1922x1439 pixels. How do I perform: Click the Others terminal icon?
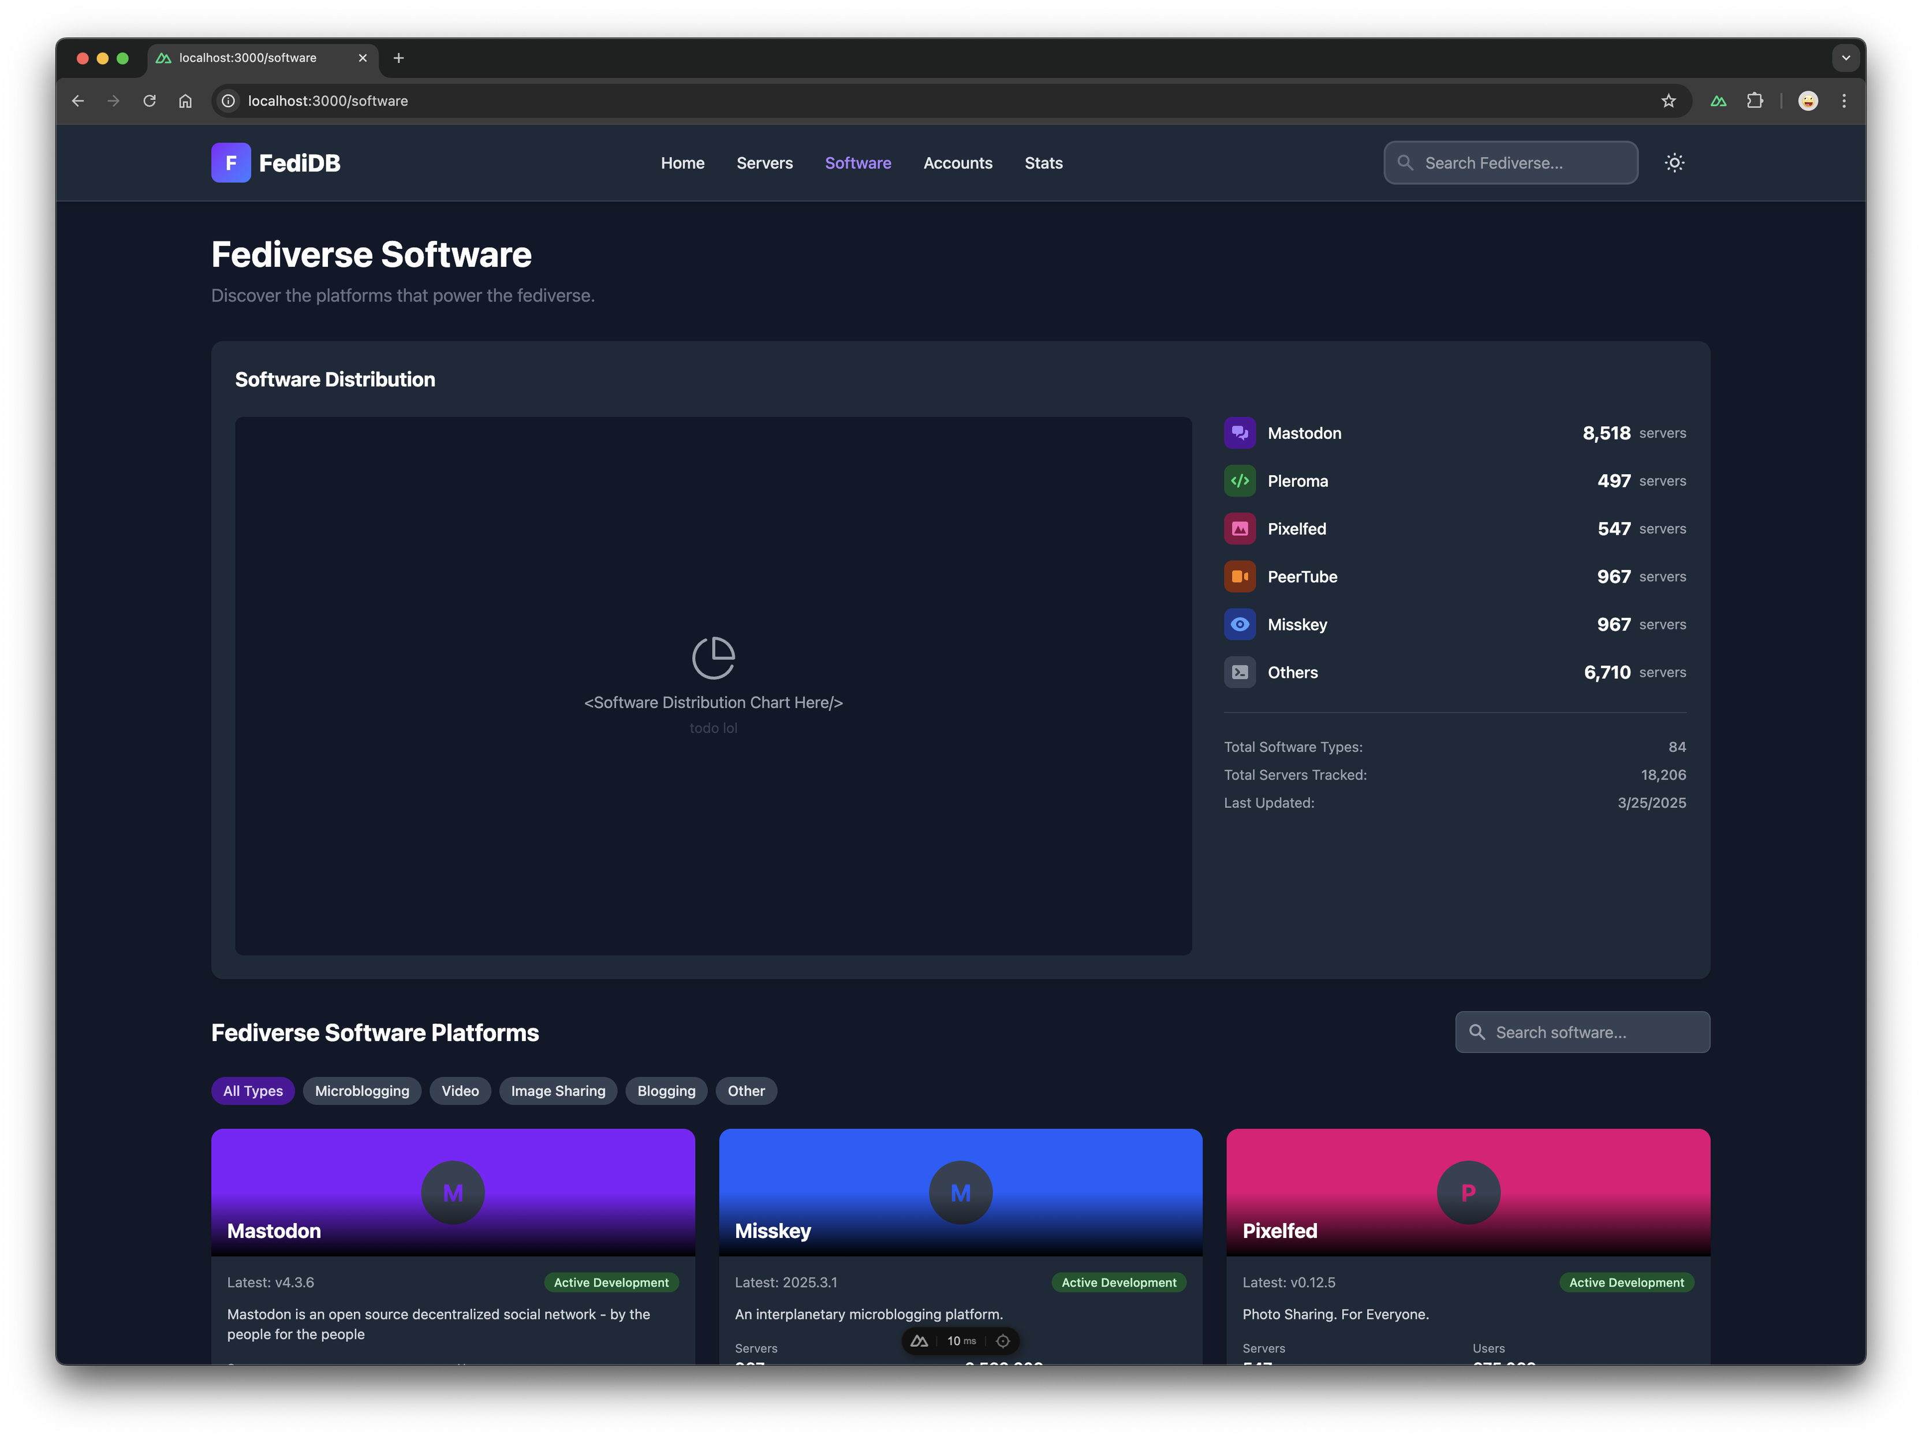tap(1239, 672)
